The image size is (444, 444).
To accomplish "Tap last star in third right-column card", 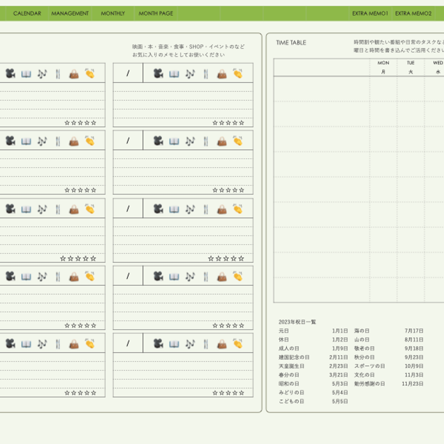I will click(241, 258).
